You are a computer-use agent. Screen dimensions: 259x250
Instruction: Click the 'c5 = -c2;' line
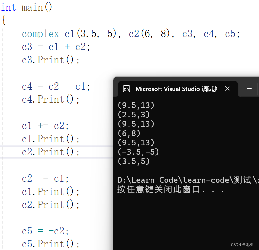[45, 231]
